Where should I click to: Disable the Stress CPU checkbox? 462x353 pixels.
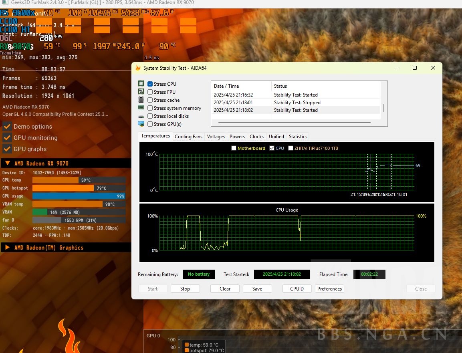149,83
